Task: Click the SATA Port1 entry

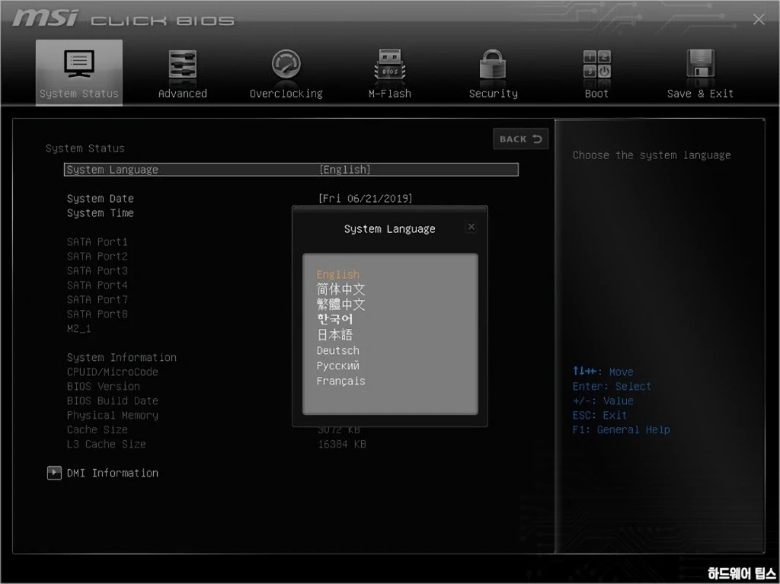Action: click(x=97, y=242)
